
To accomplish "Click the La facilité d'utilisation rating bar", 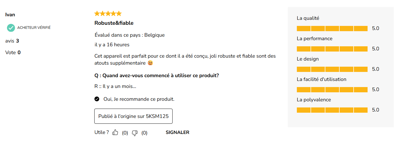I will pyautogui.click(x=332, y=90).
